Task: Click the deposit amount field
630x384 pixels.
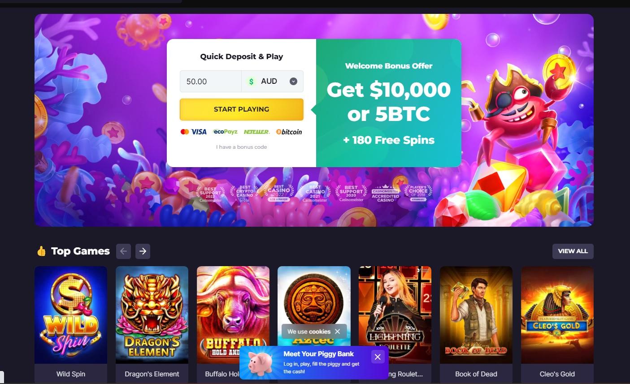Action: point(211,81)
